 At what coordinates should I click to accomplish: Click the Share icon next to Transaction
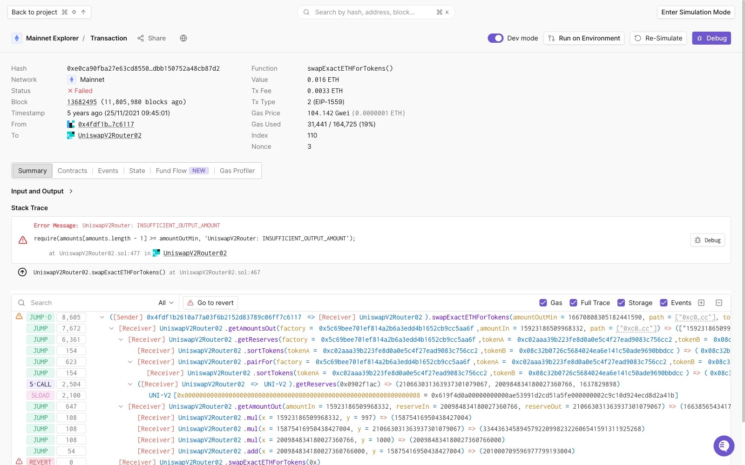coord(141,38)
